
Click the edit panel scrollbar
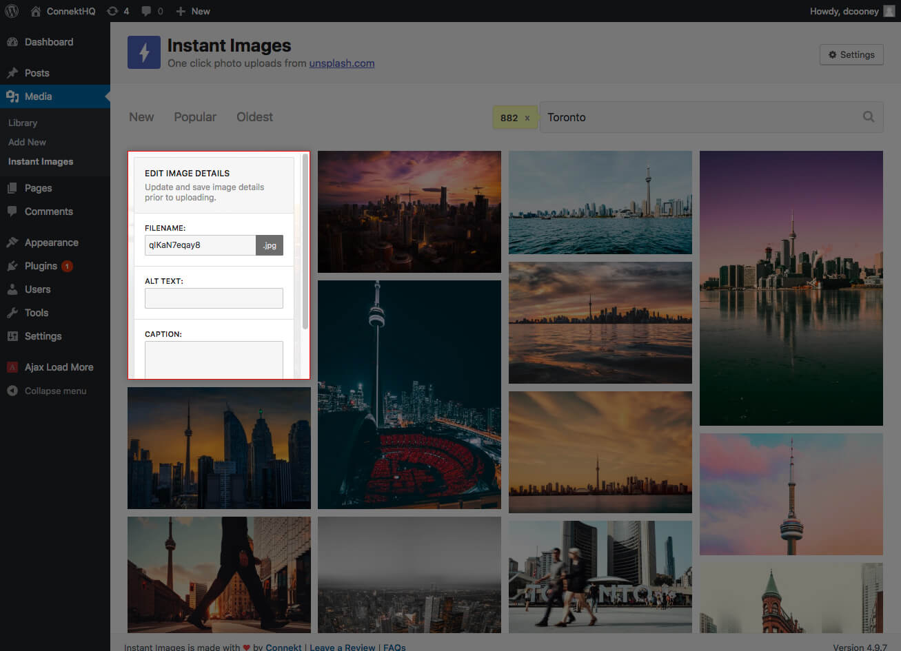click(305, 241)
